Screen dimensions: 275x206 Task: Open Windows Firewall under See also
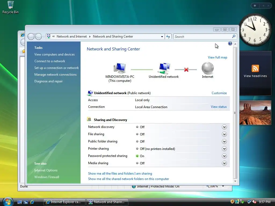(47, 177)
